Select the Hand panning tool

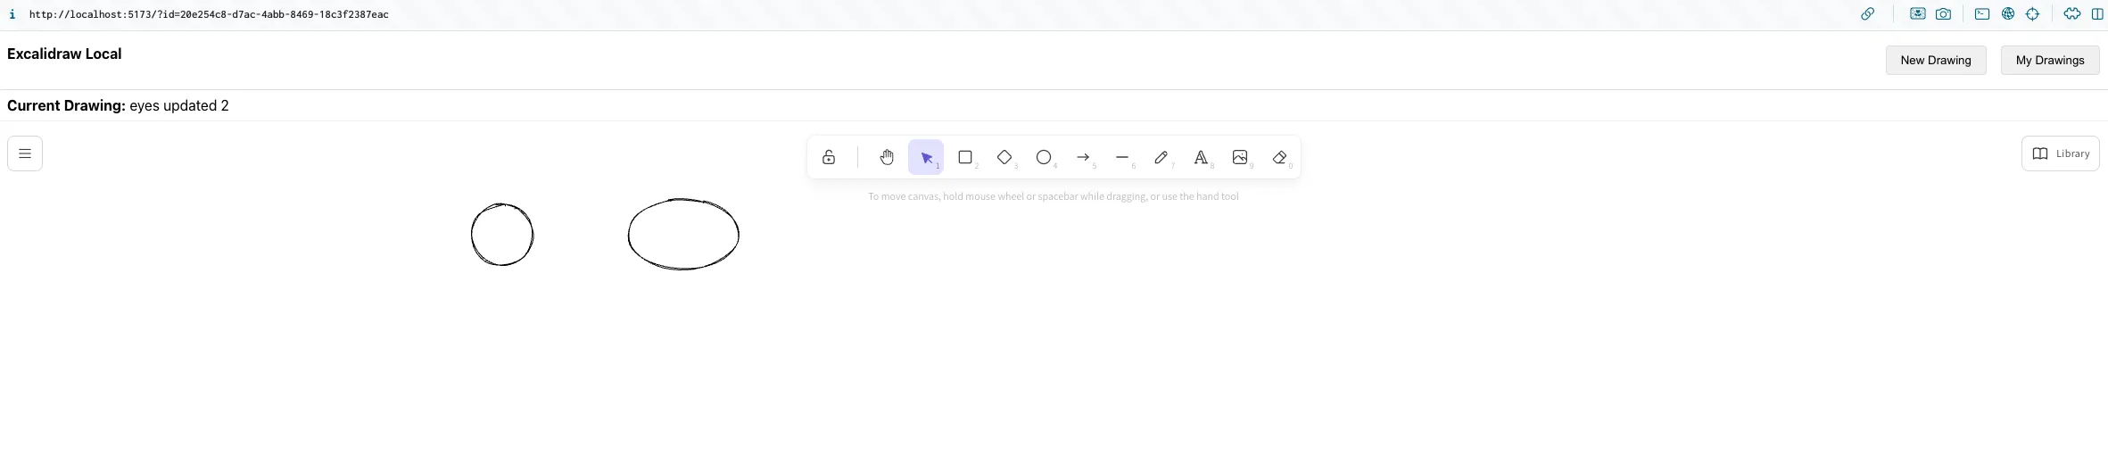[886, 157]
